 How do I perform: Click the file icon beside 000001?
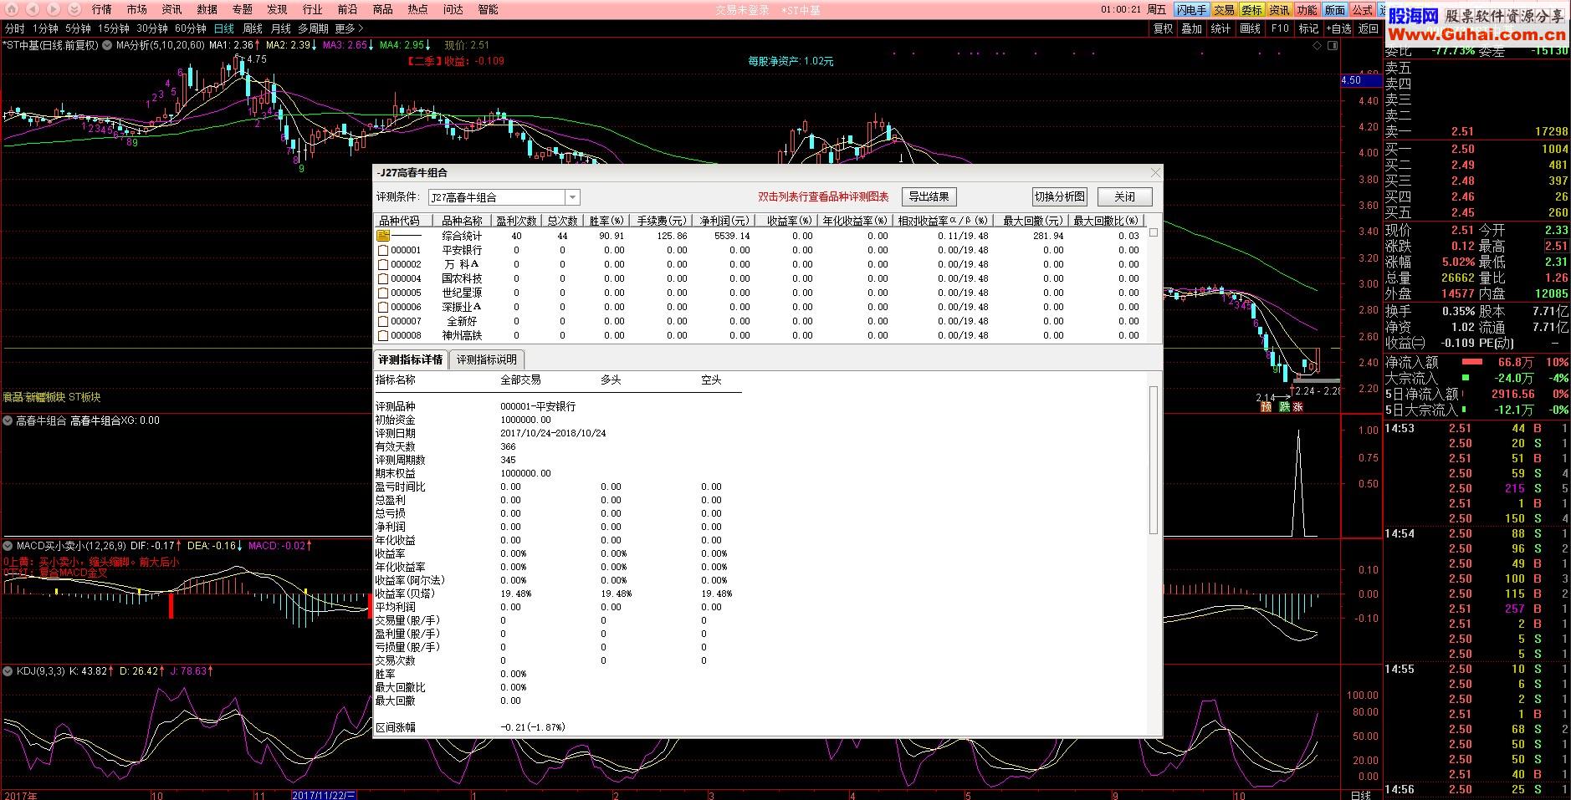point(383,250)
